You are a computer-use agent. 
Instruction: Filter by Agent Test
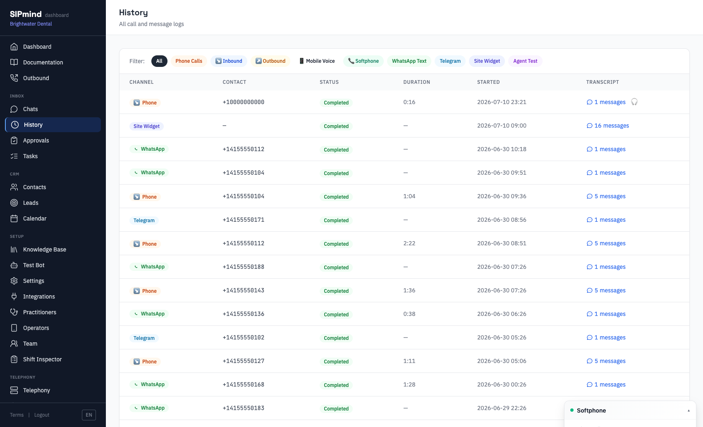pyautogui.click(x=525, y=61)
